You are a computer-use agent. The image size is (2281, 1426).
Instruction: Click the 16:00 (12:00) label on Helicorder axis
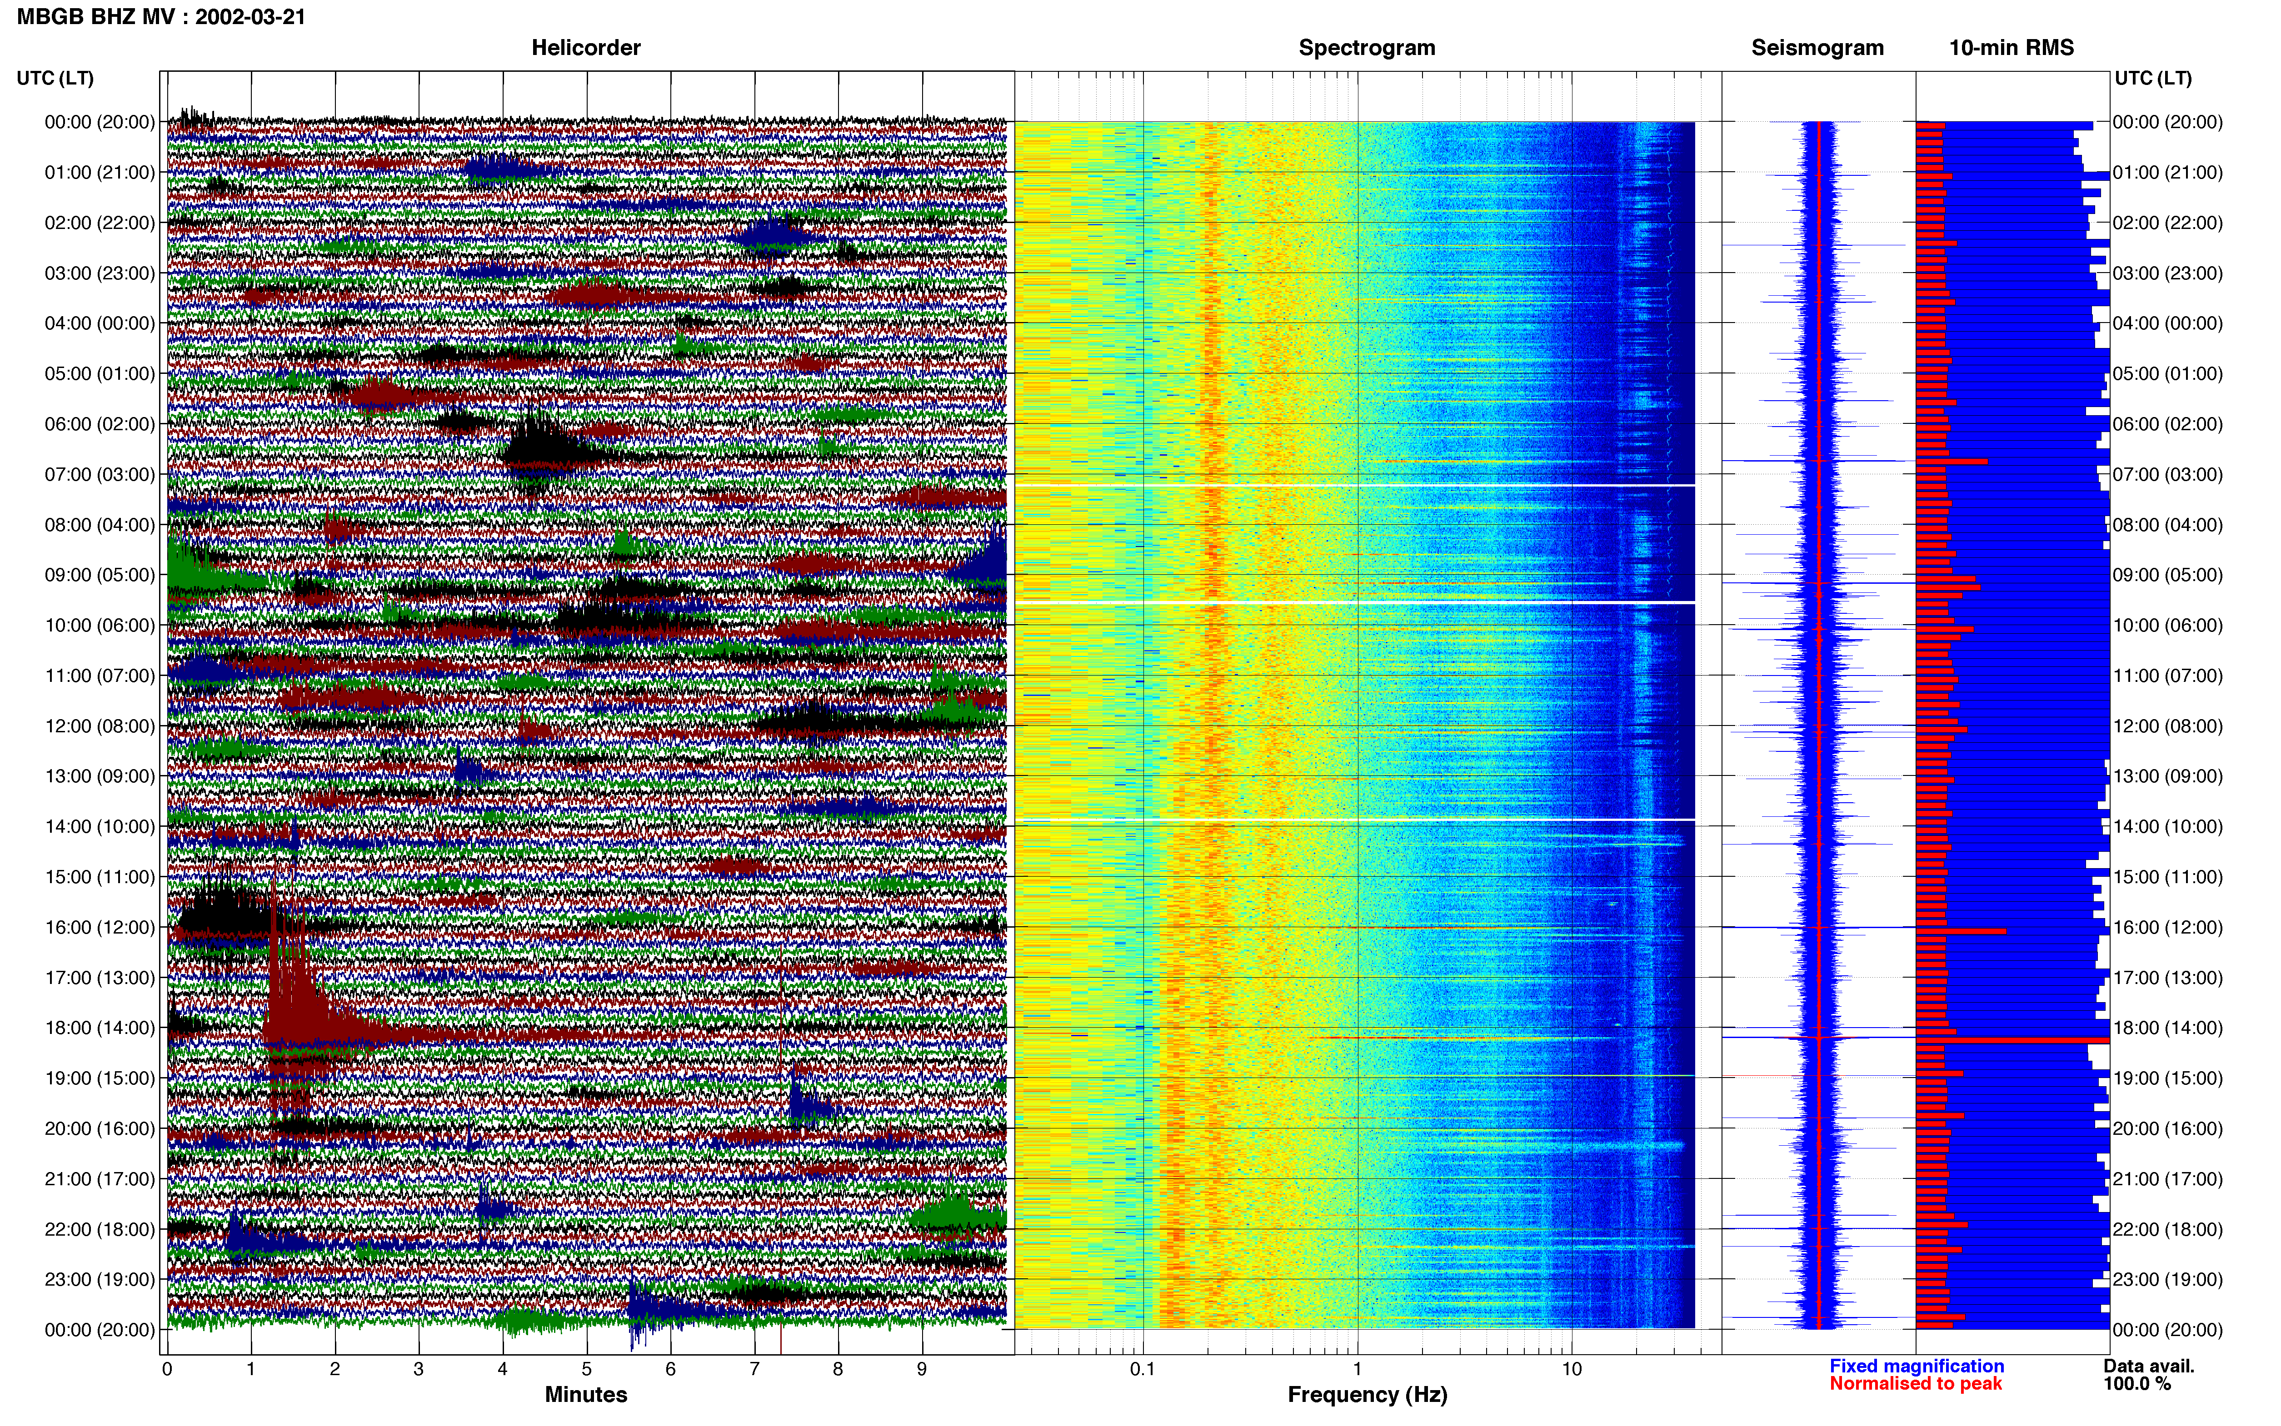point(100,927)
